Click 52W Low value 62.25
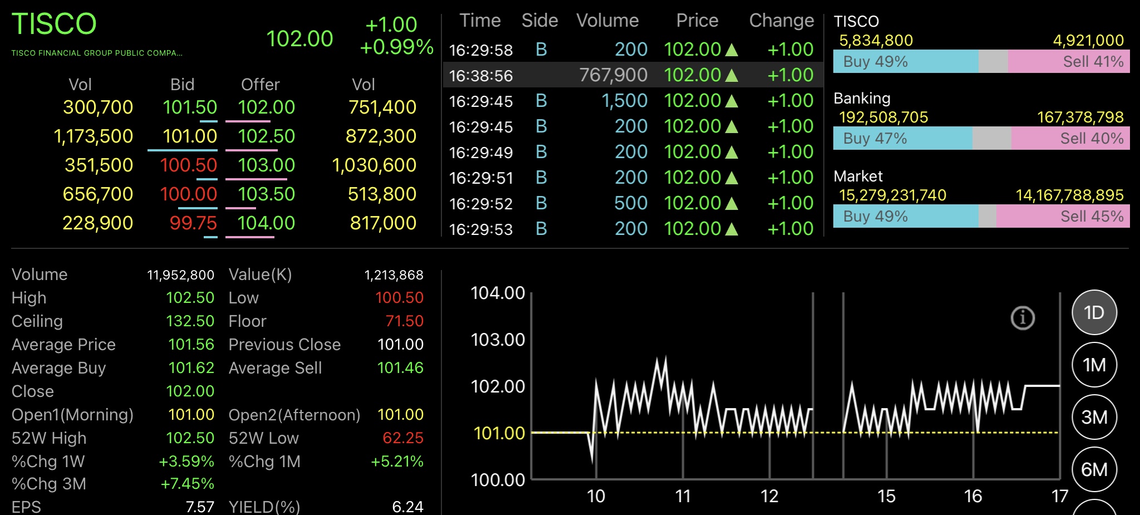The width and height of the screenshot is (1140, 515). pyautogui.click(x=403, y=438)
